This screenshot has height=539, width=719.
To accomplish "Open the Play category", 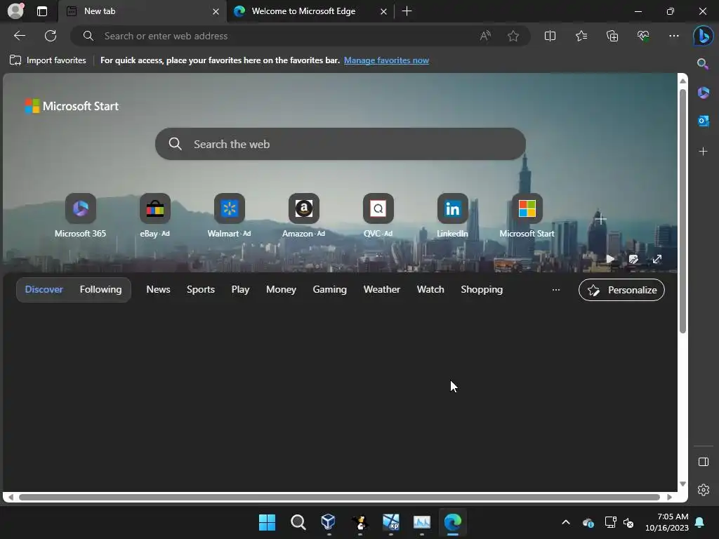I will [x=240, y=290].
